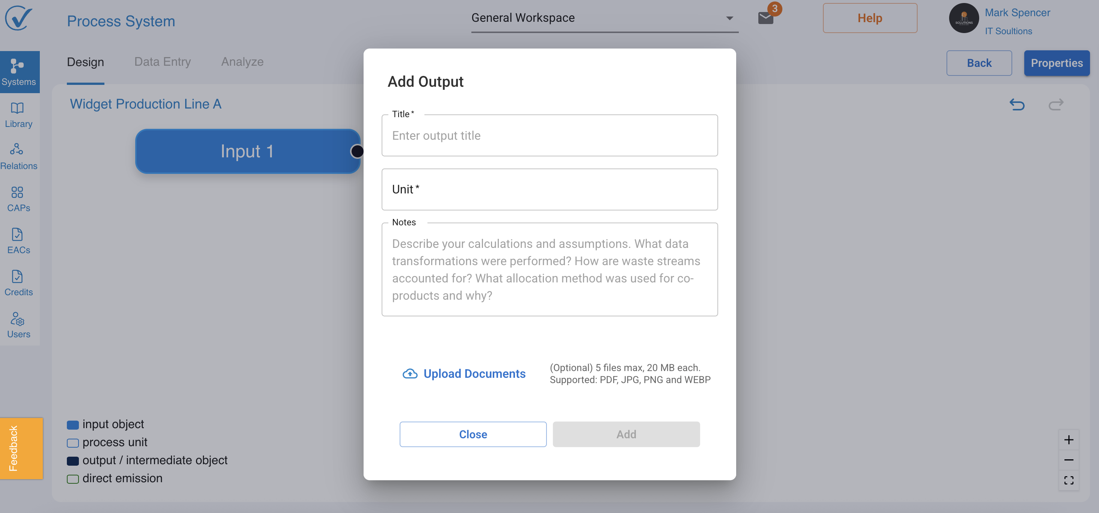Screen dimensions: 1099x513
Task: Click the fit-to-screen canvas icon
Action: coord(1068,480)
